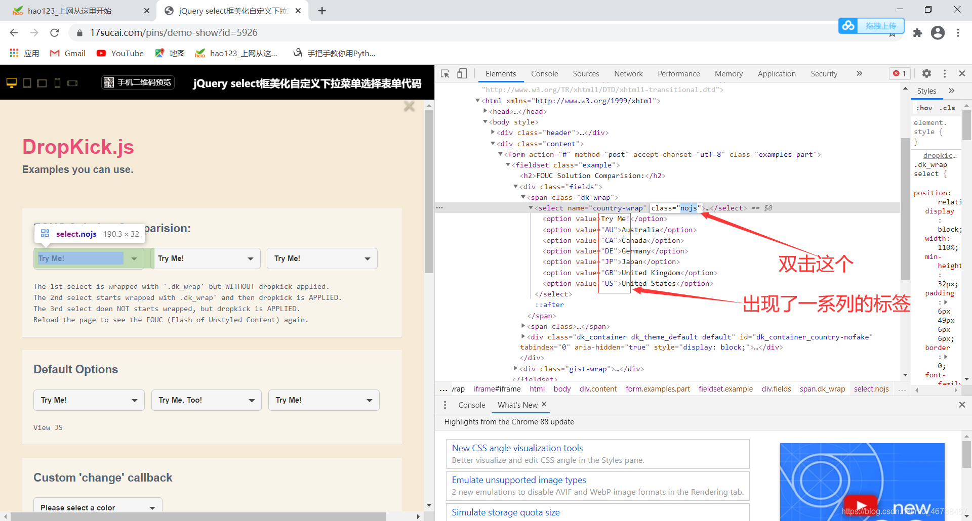Click the browser forward arrow
972x521 pixels.
point(34,32)
